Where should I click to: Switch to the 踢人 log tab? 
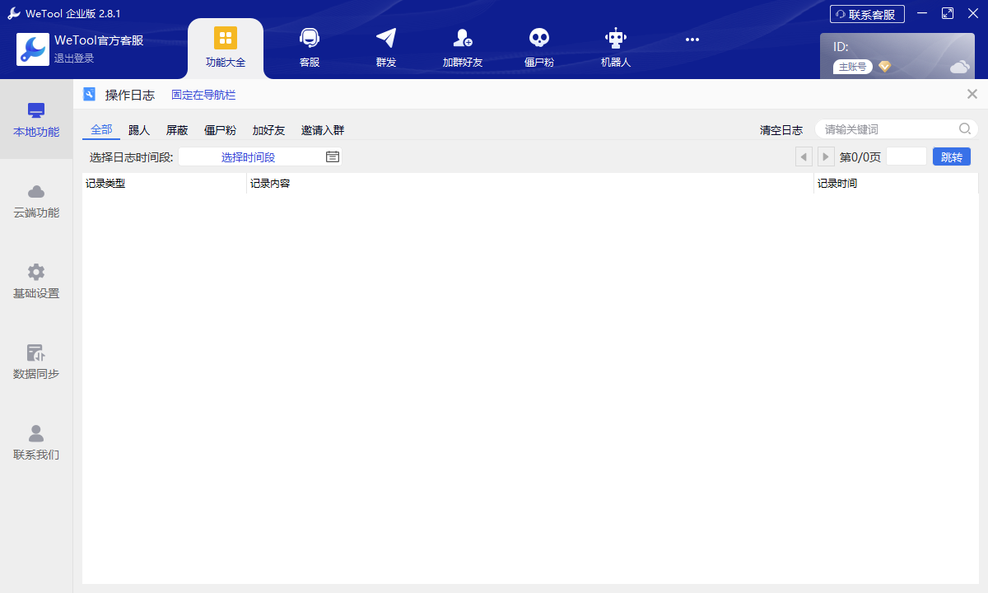[x=139, y=130]
